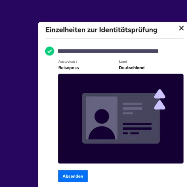This screenshot has height=187, width=187.
Task: Click the Einzelheiten zur Identitätsprüfung heading
Action: click(x=101, y=30)
